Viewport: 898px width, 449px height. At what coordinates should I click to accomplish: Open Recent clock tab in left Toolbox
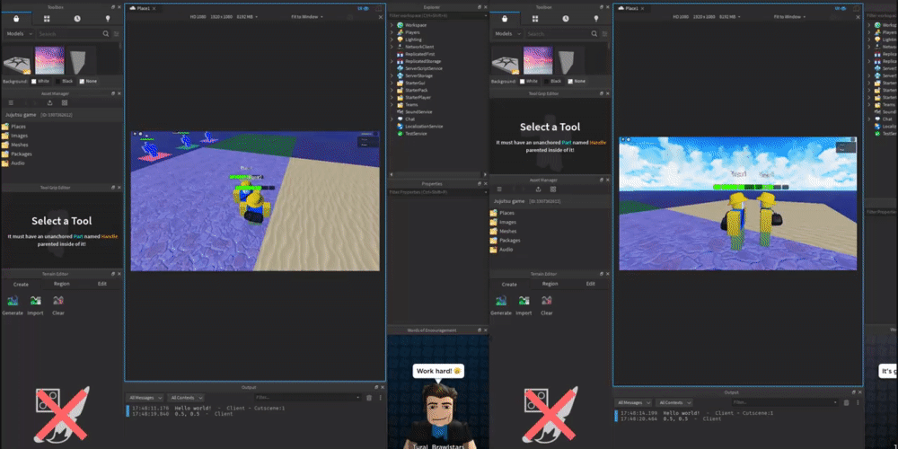[76, 19]
